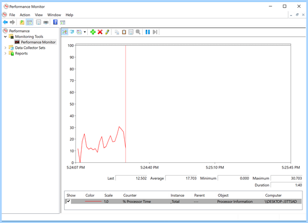
Task: Click the Scale value 1.0
Action: pyautogui.click(x=106, y=201)
